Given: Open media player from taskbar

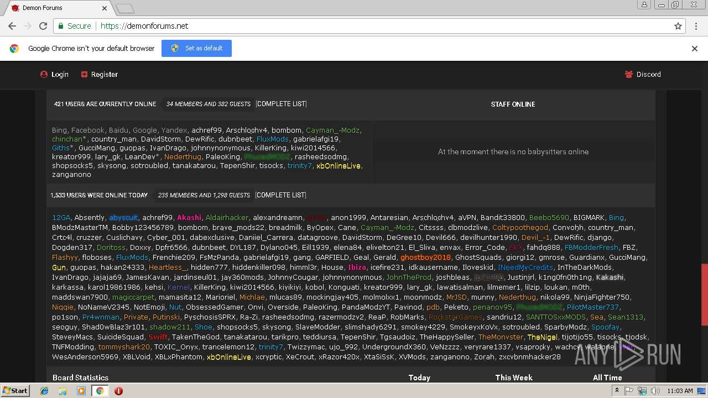Looking at the screenshot, I should point(81,391).
